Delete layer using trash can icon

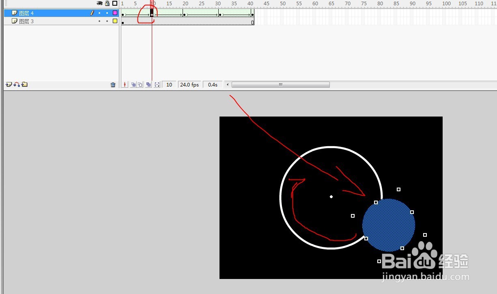click(x=113, y=85)
